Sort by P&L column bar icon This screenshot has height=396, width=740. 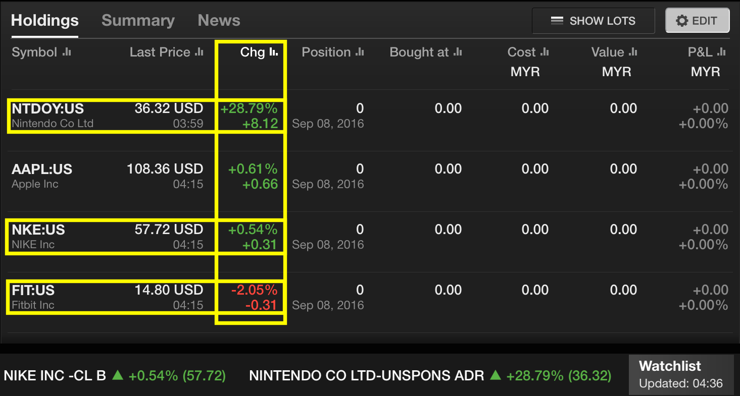pyautogui.click(x=721, y=52)
